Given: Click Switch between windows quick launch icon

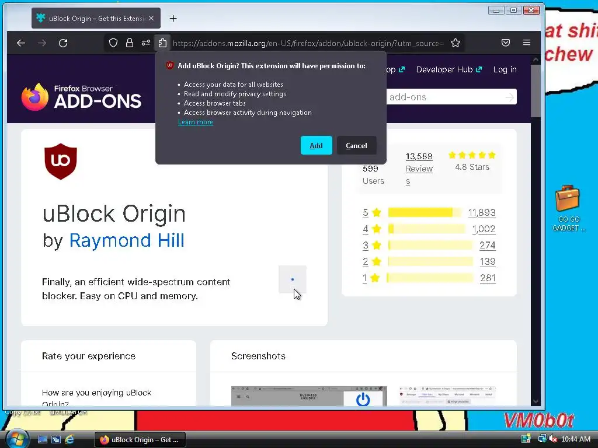Looking at the screenshot, I should [56, 440].
